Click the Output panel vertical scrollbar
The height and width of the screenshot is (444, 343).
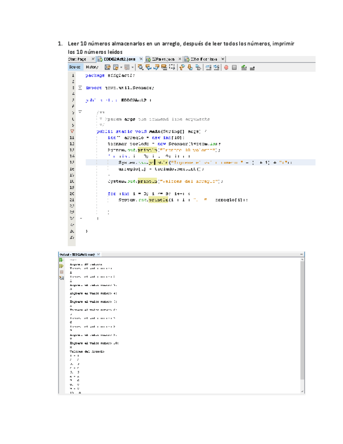(302, 325)
